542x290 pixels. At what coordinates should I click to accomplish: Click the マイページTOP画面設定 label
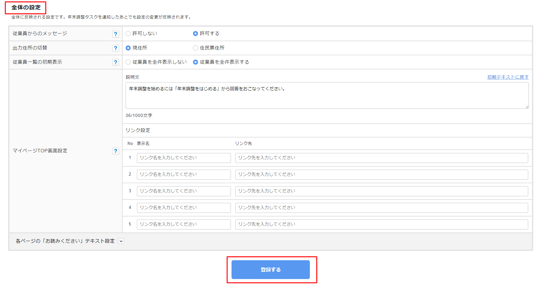pyautogui.click(x=40, y=151)
